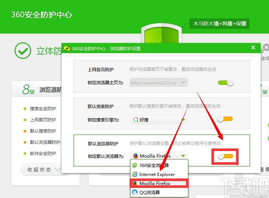Open the settings gear in main window
The image size is (269, 198).
(x=265, y=48)
